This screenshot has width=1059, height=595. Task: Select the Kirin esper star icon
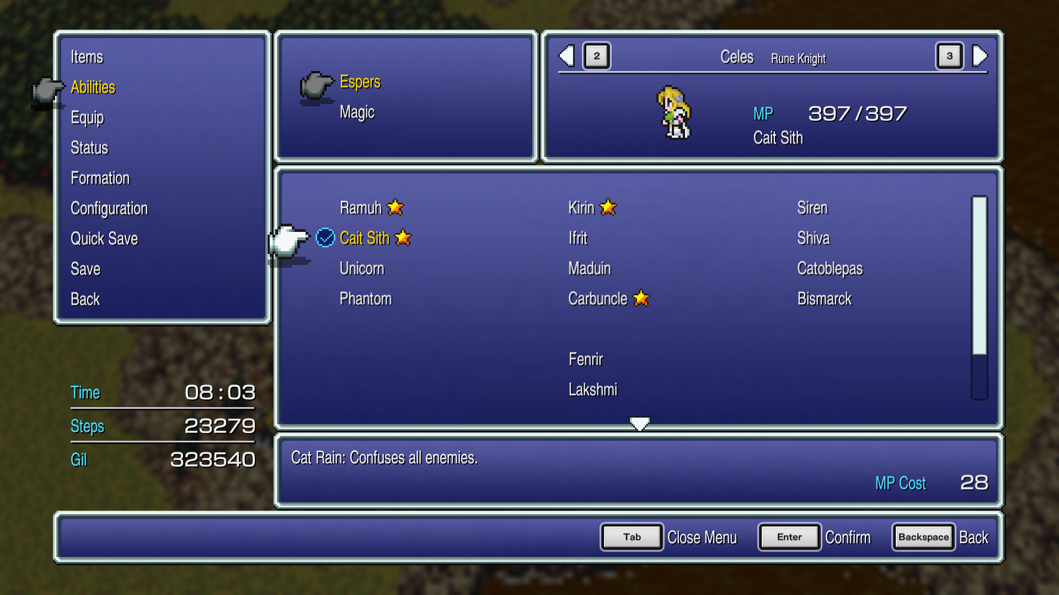pos(609,207)
